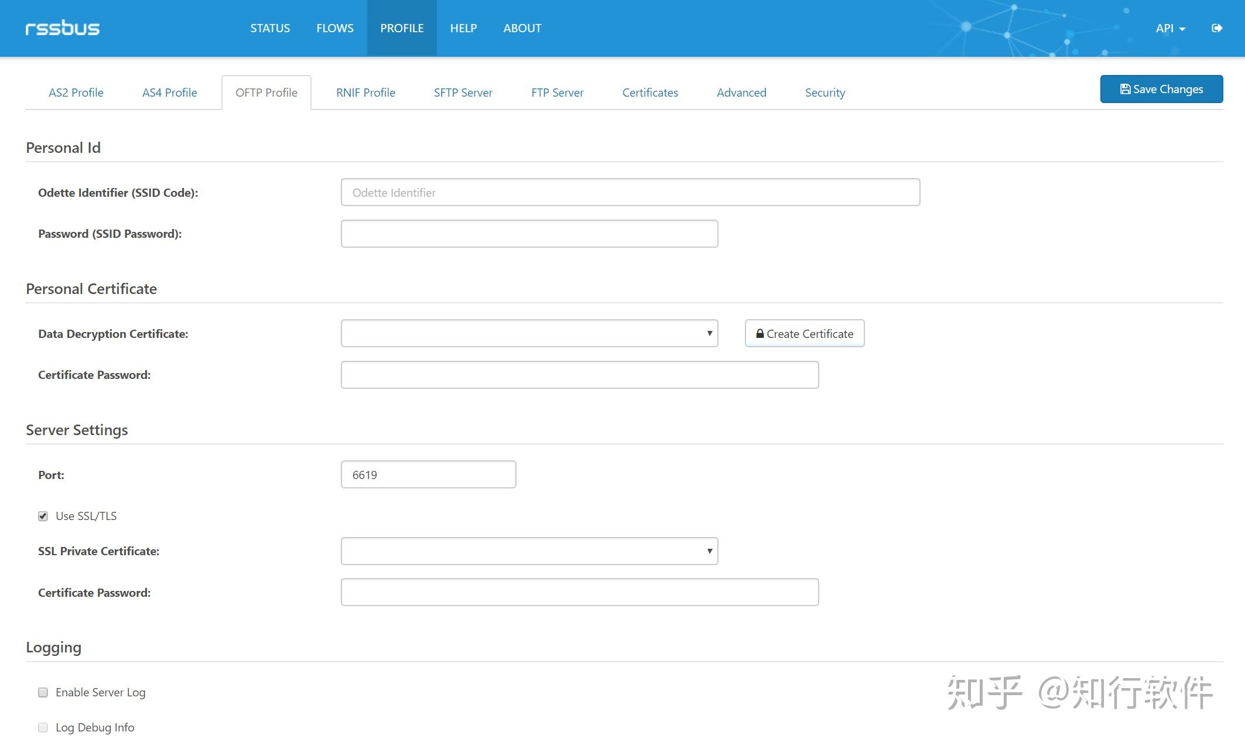Click the Create Certificate button

[x=804, y=334]
